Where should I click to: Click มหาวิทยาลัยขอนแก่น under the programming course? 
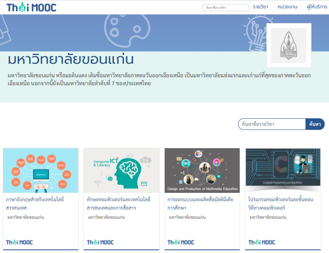(268, 218)
